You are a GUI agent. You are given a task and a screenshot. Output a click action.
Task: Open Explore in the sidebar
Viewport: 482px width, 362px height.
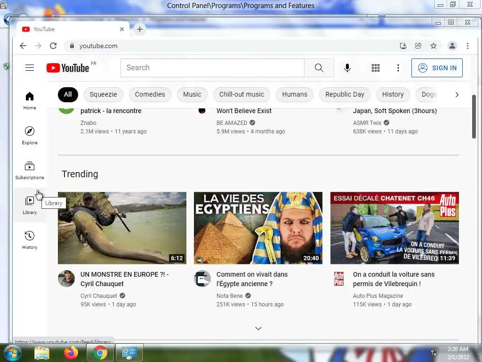[x=30, y=135]
